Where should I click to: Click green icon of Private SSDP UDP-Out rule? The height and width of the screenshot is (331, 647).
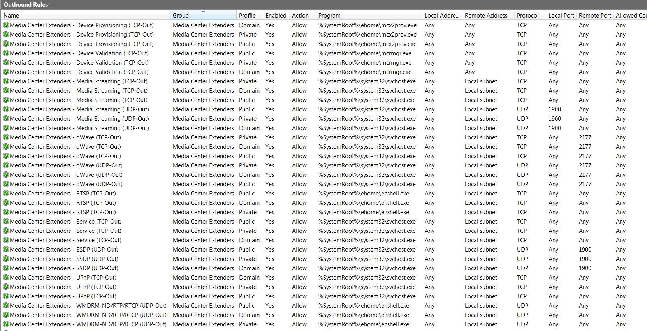[x=6, y=259]
